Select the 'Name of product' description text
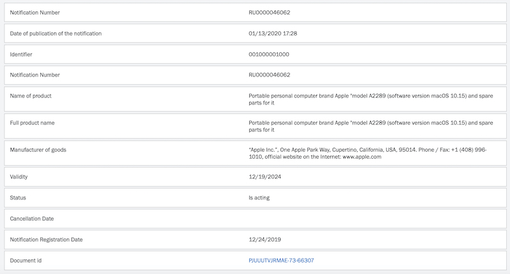510x274 pixels. [371, 99]
